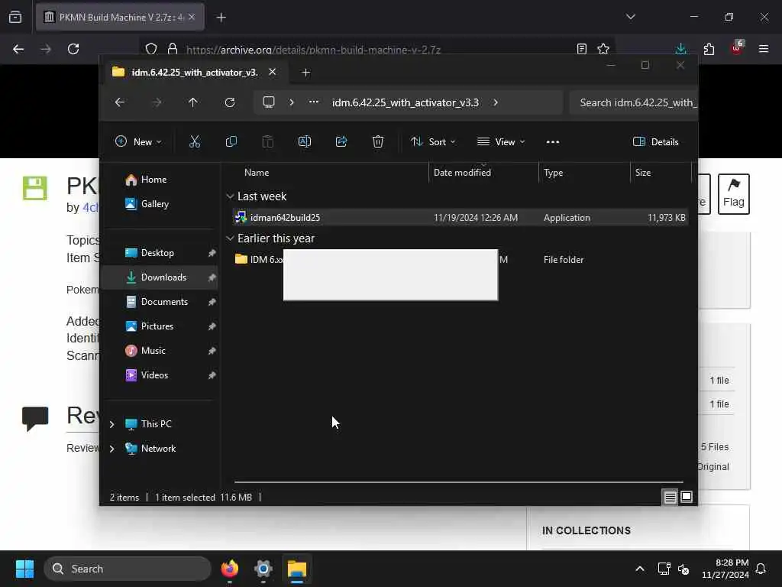Go back in File Explorer
782x587 pixels.
[x=120, y=102]
